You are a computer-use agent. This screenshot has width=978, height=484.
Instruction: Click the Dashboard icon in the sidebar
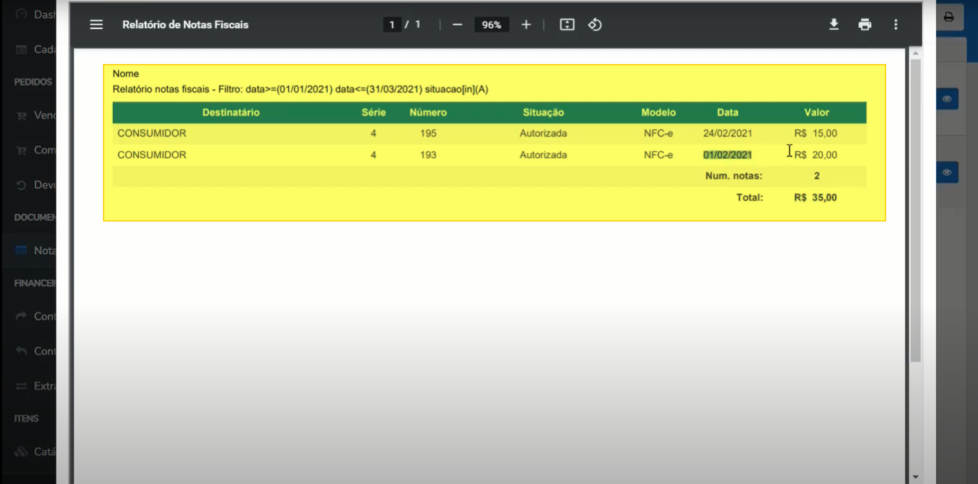(x=21, y=14)
